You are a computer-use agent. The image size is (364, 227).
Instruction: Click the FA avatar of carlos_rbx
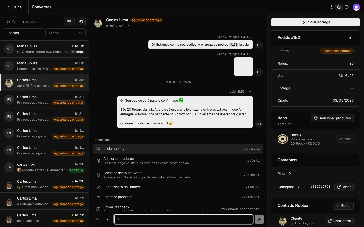(x=9, y=167)
